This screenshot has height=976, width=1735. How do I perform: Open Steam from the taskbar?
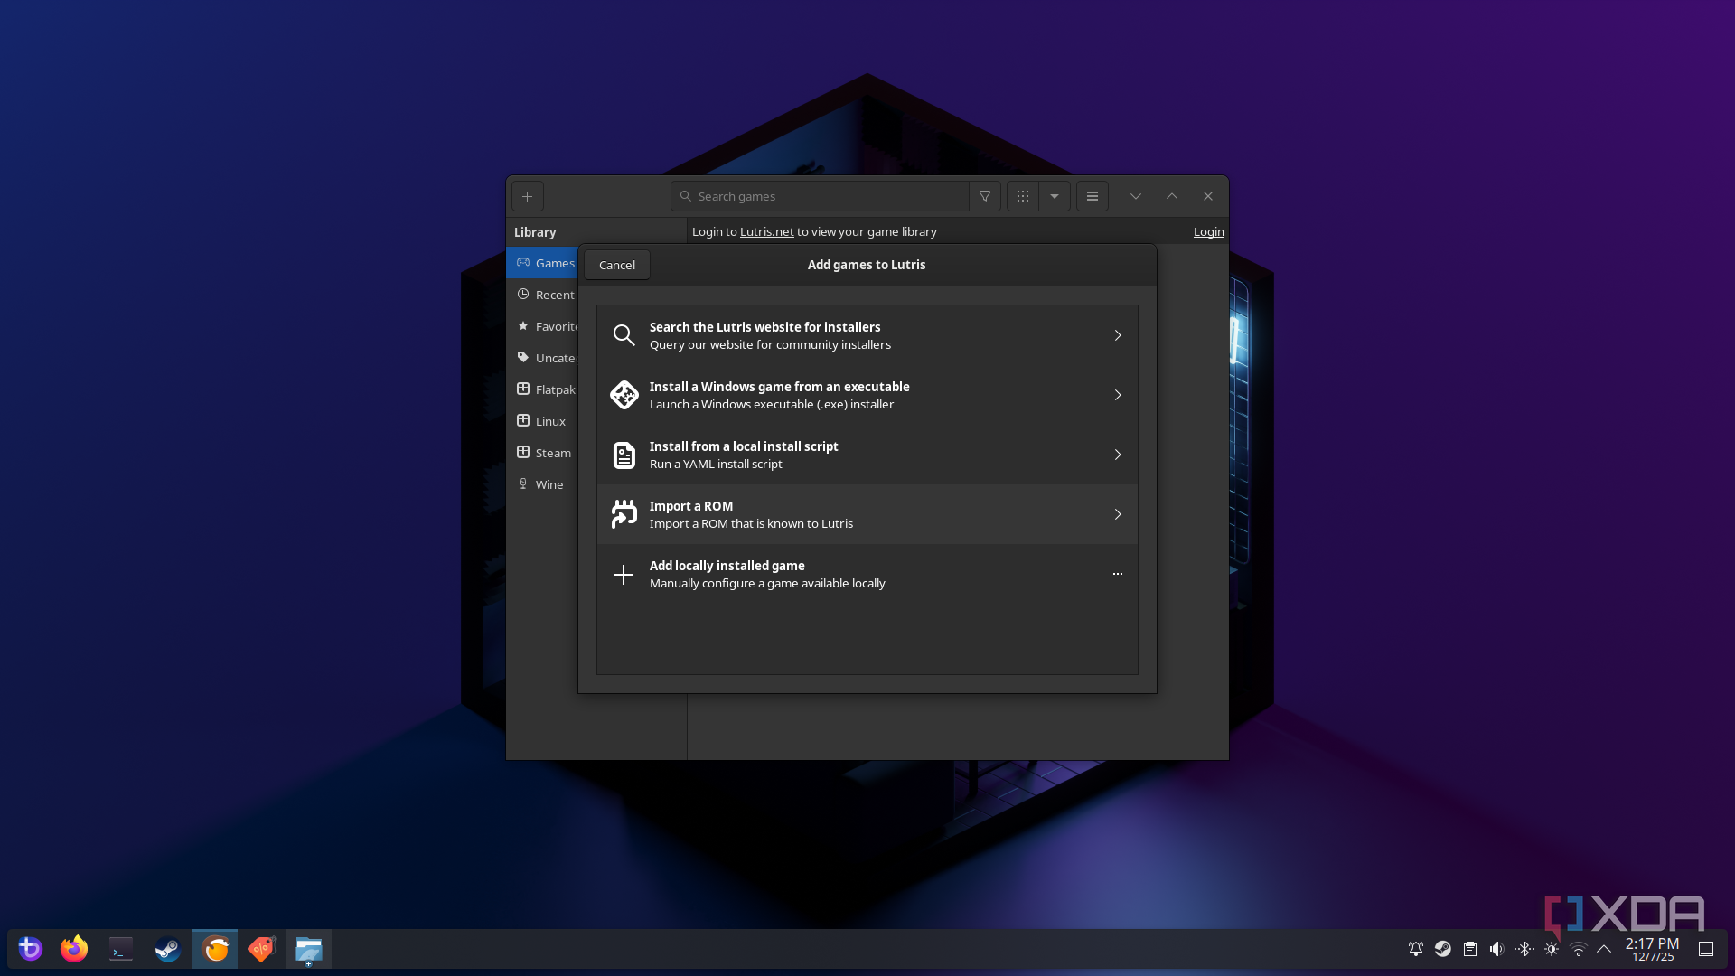pyautogui.click(x=168, y=949)
